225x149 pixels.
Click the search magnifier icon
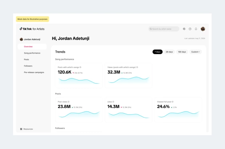(151, 29)
